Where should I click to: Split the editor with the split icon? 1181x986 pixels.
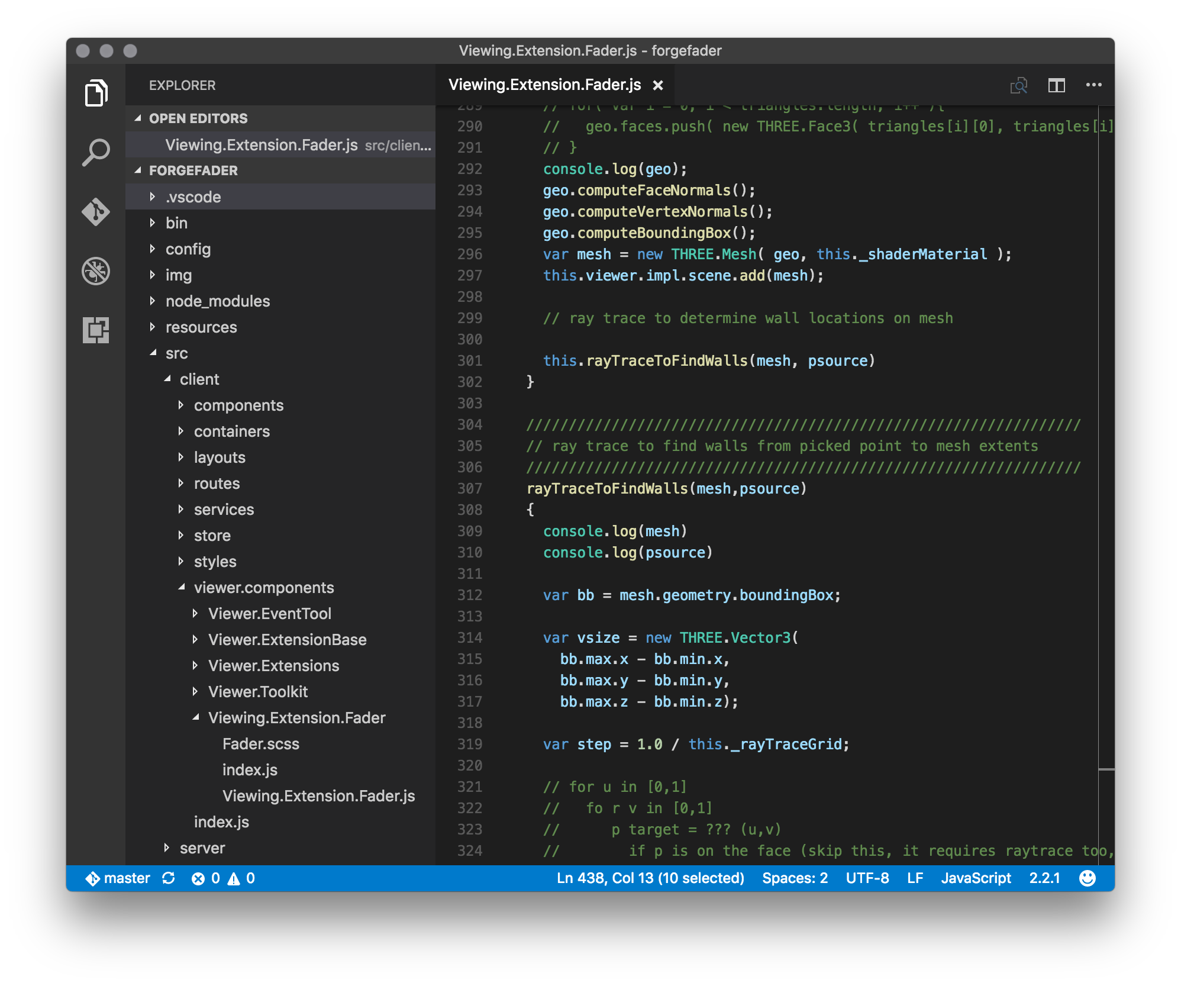1057,85
